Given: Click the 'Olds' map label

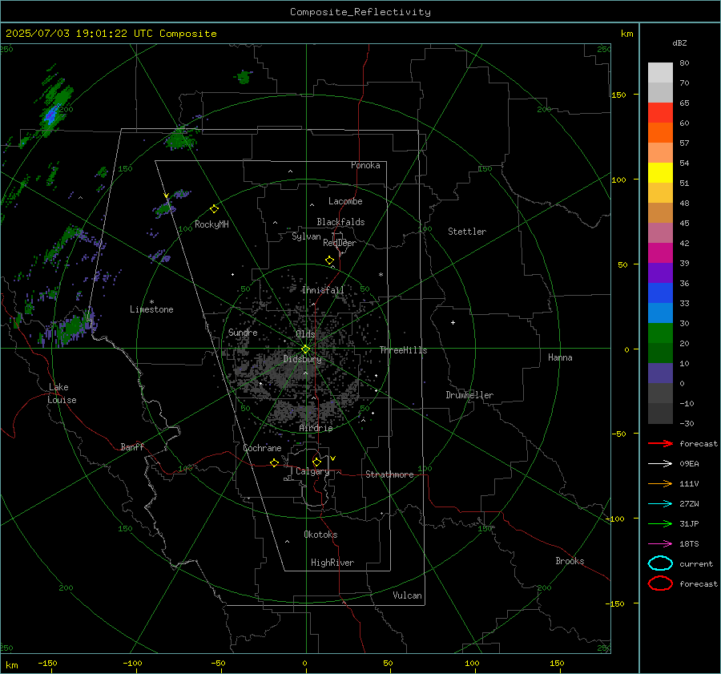Looking at the screenshot, I should (305, 334).
